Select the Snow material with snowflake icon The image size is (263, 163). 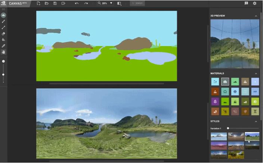click(x=235, y=91)
